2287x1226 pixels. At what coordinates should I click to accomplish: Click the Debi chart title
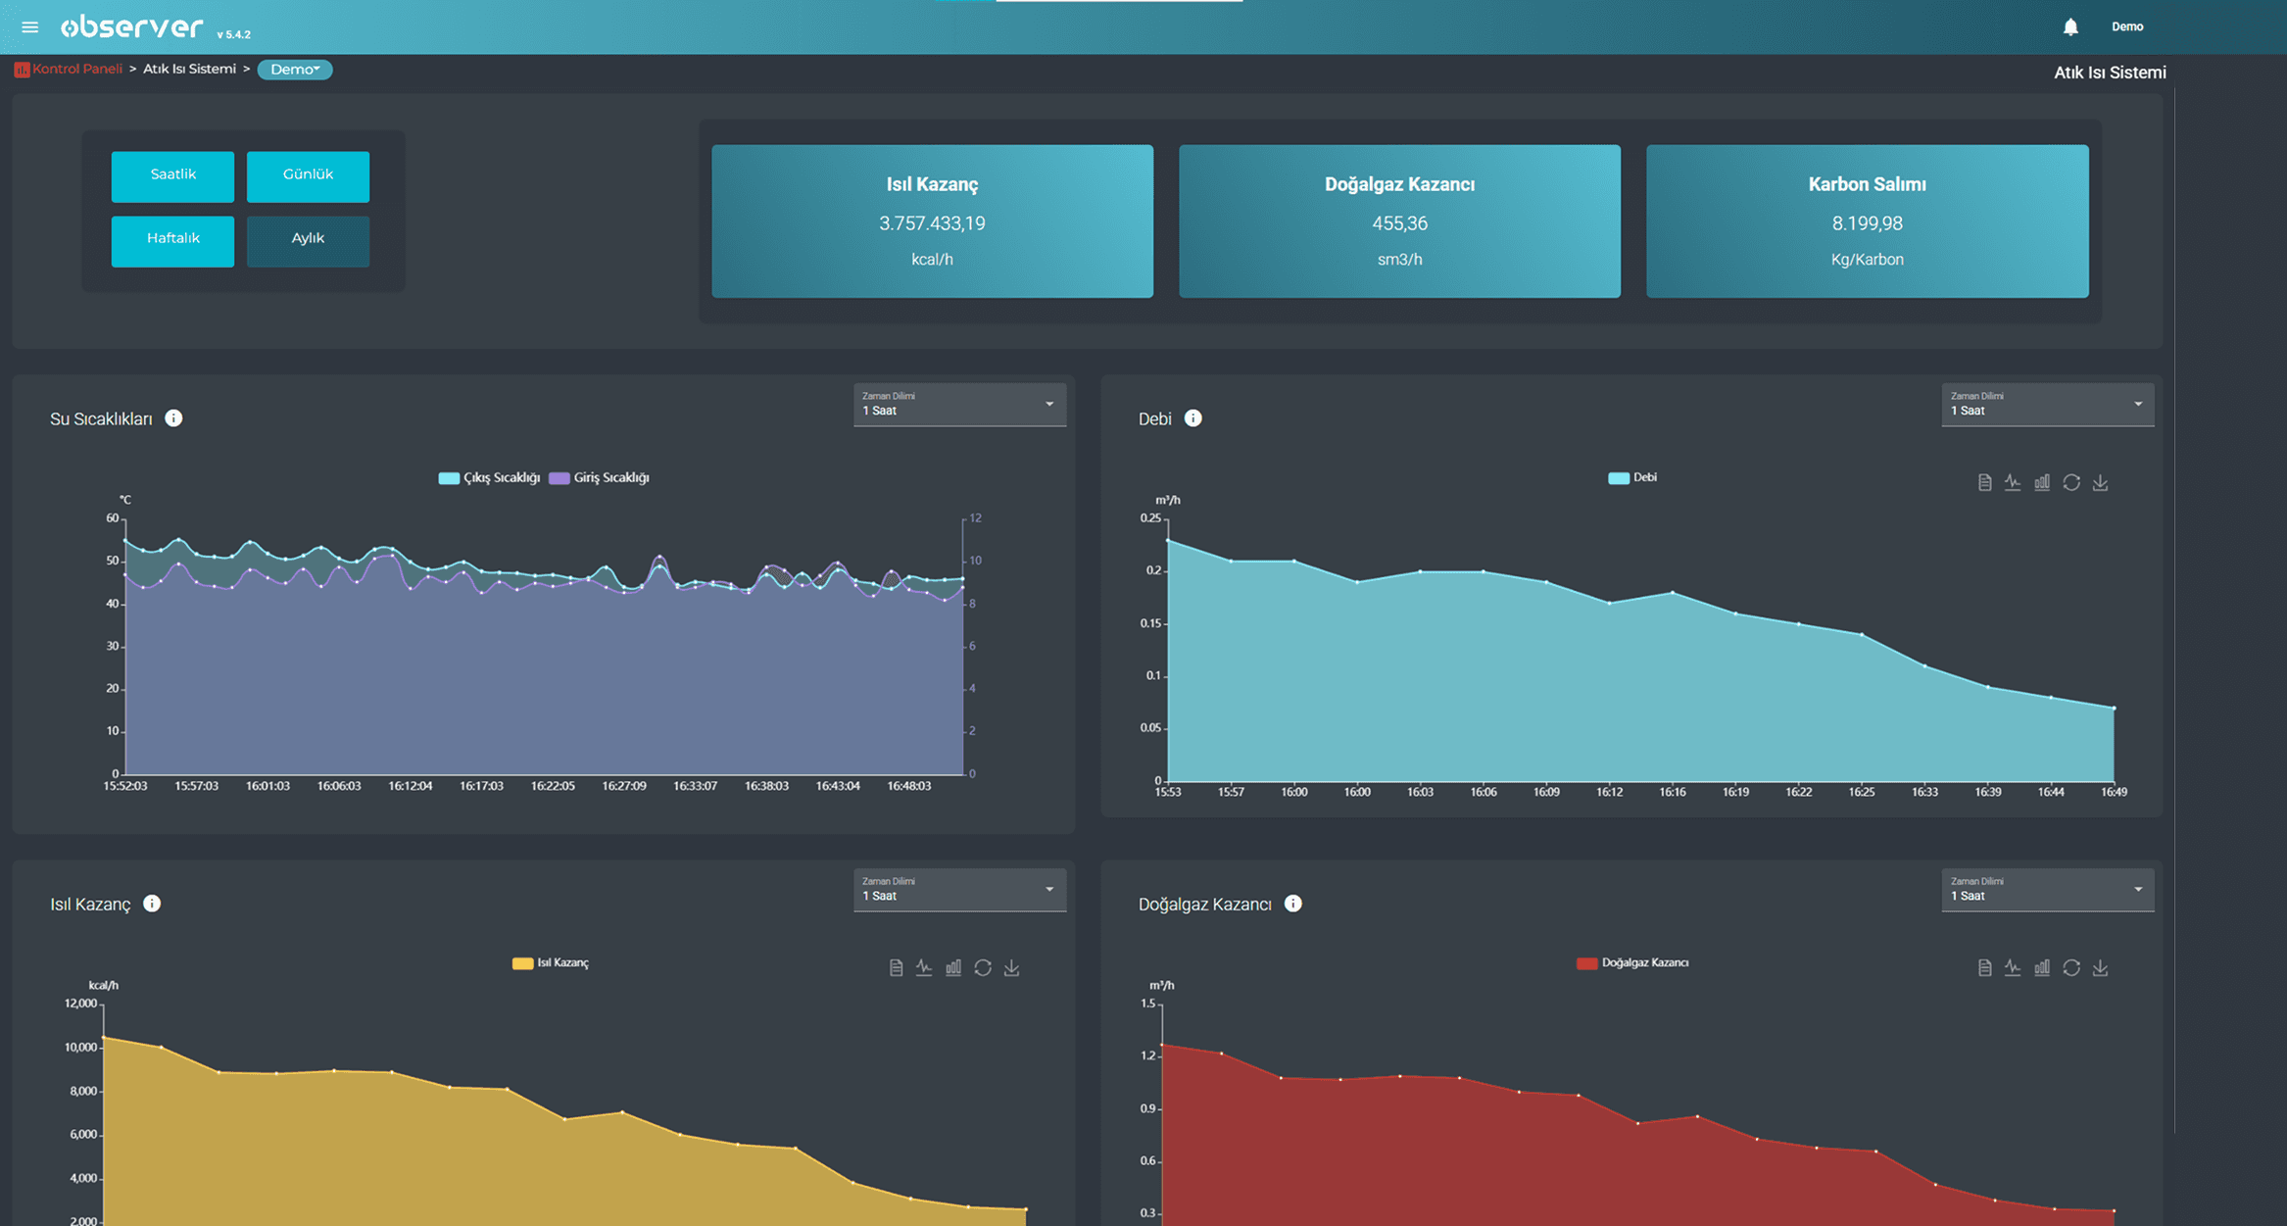click(1154, 419)
